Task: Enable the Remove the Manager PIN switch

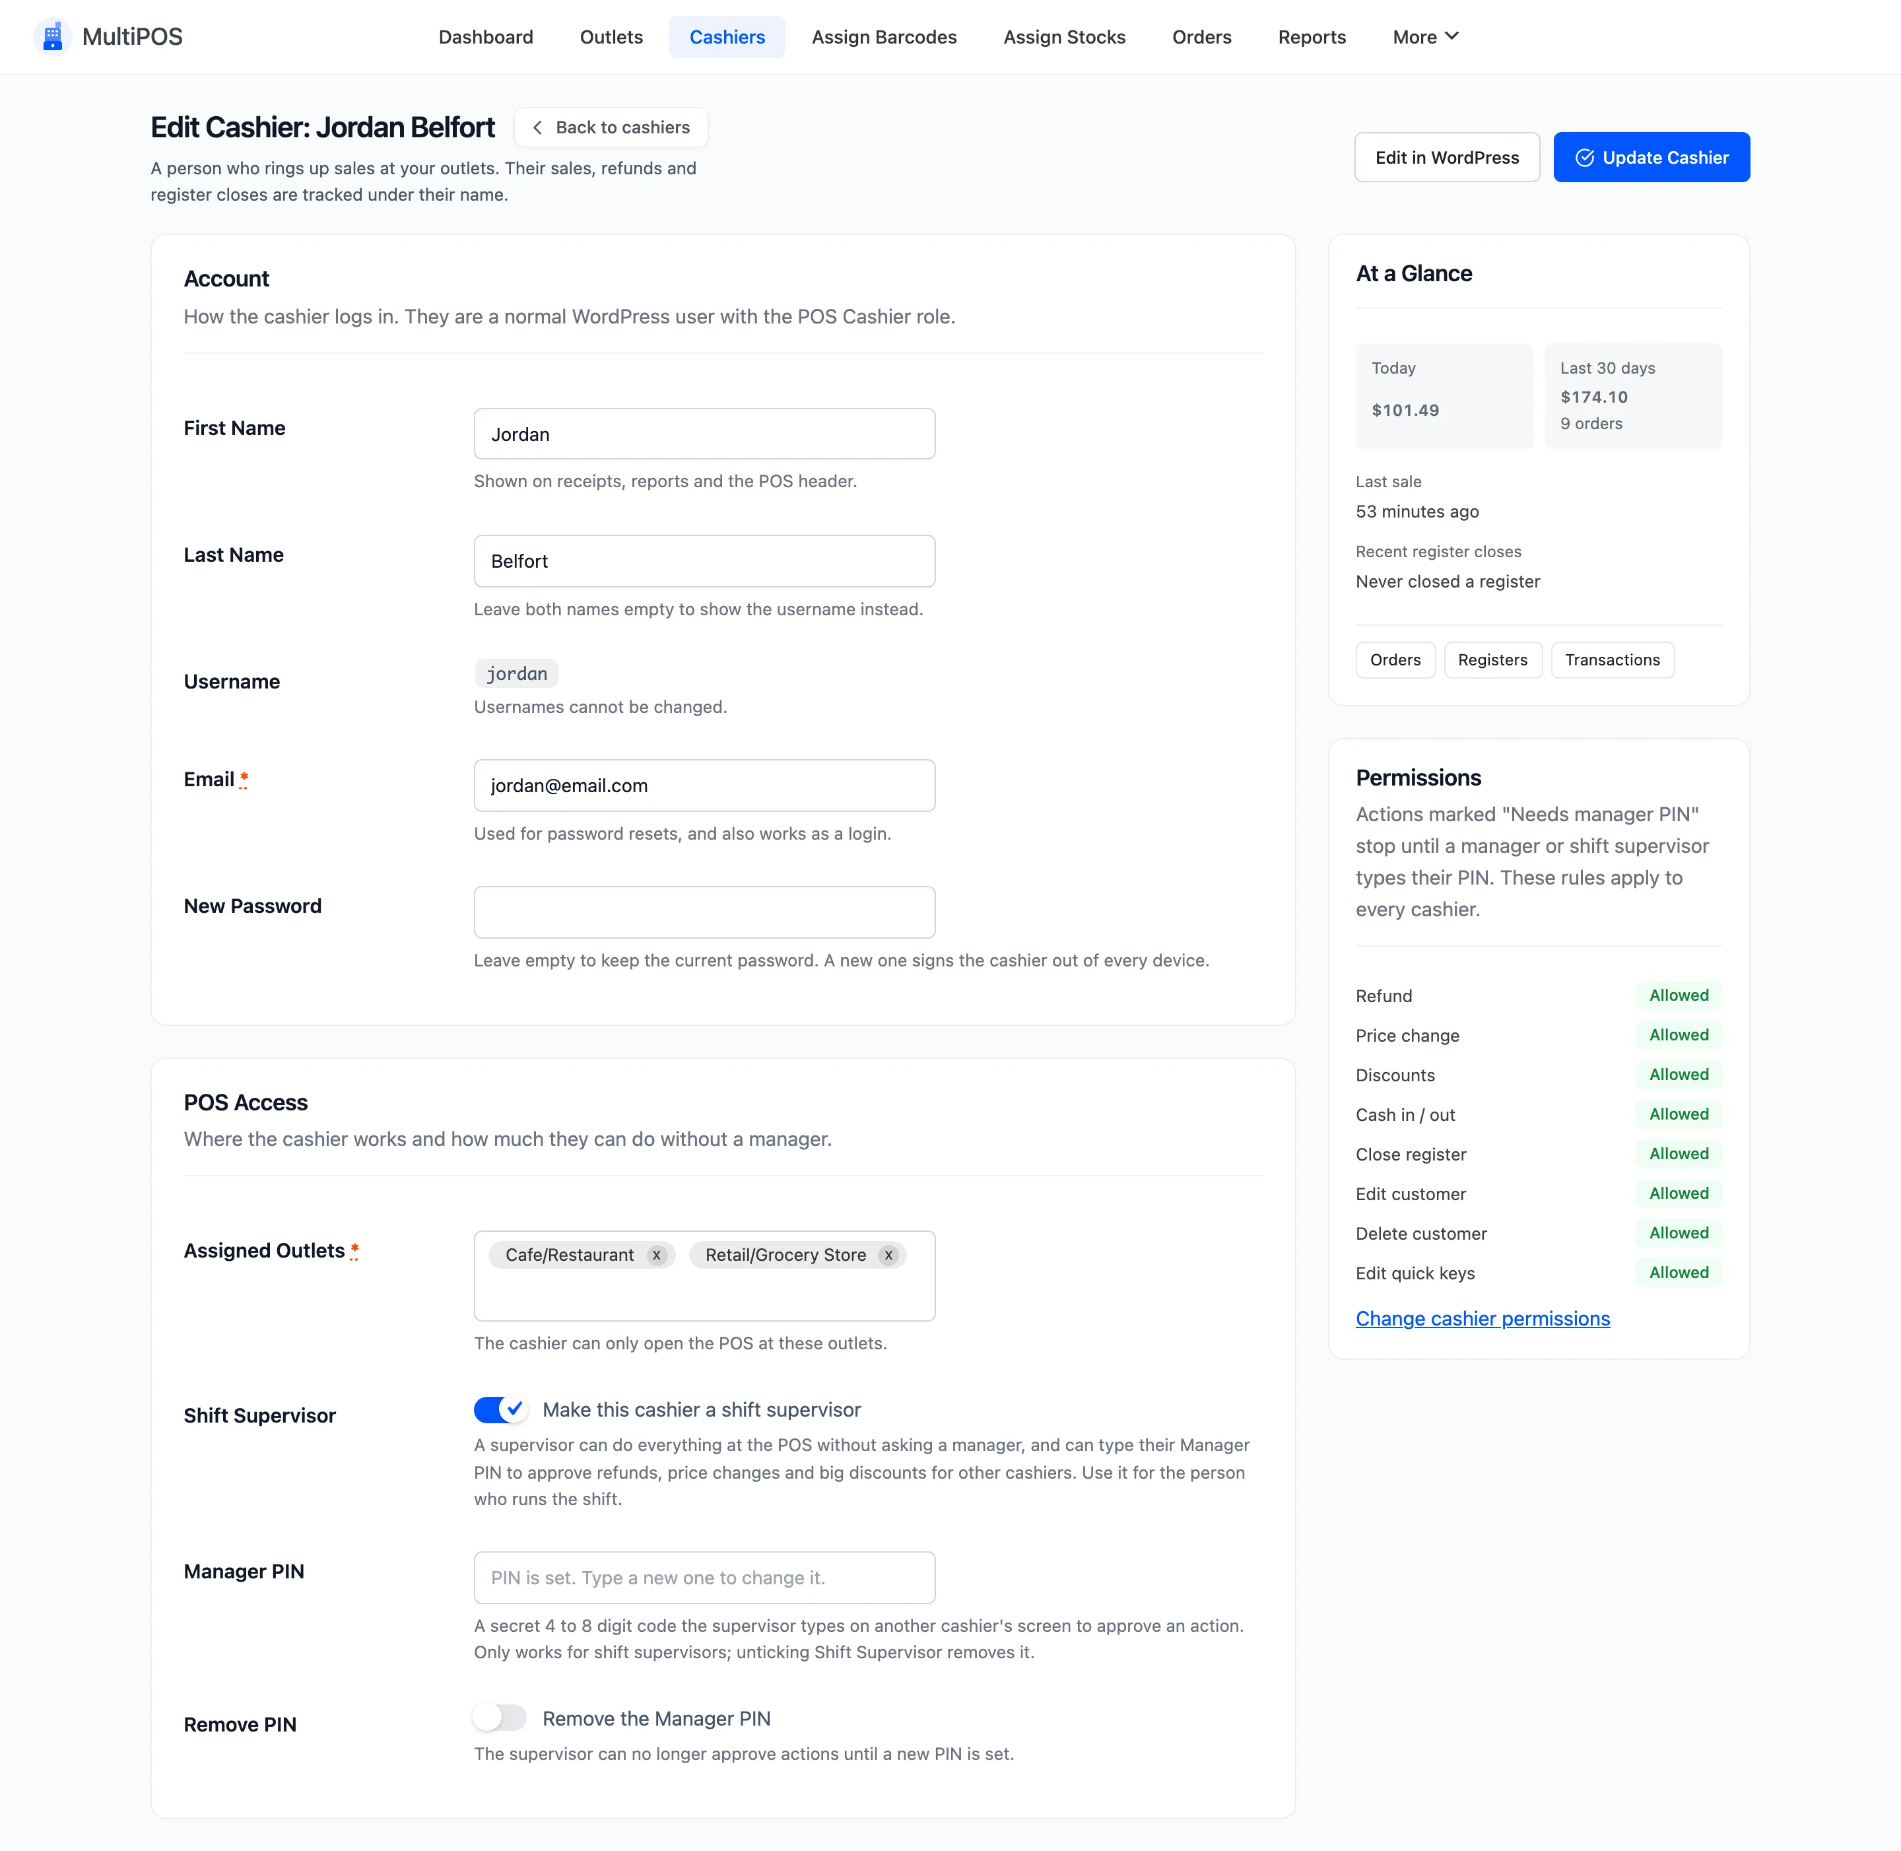Action: tap(500, 1718)
